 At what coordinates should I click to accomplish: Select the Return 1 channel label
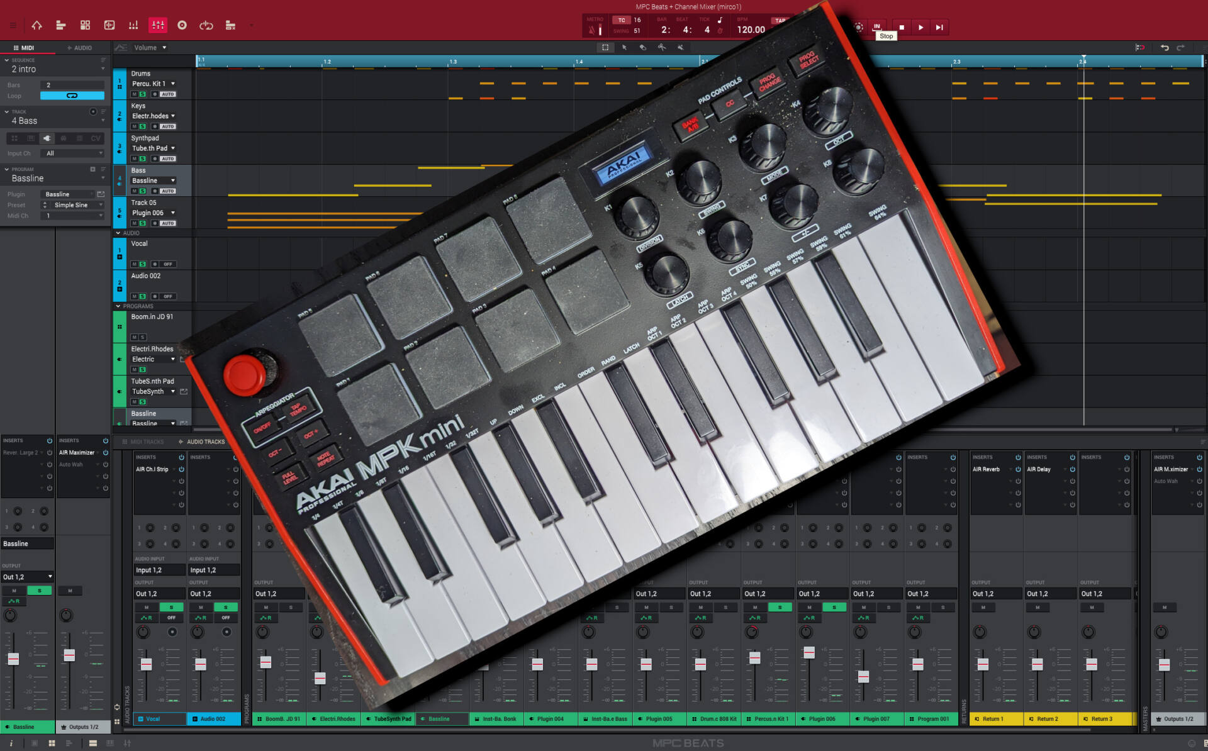[x=997, y=719]
